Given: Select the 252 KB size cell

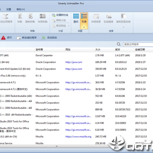Looking at the screenshot, I should 99,103.
